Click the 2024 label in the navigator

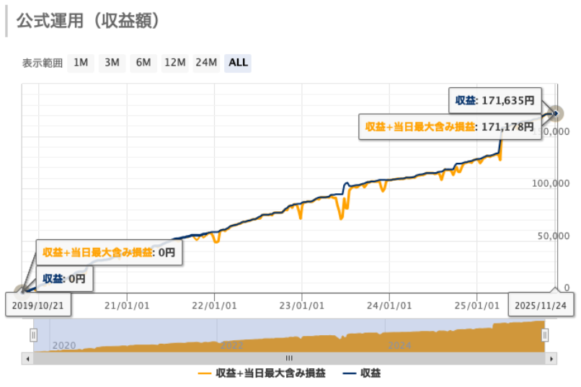pos(399,345)
